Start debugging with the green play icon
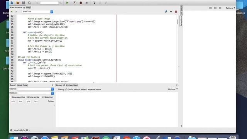This screenshot has width=247, height=139. pyautogui.click(x=67, y=3)
